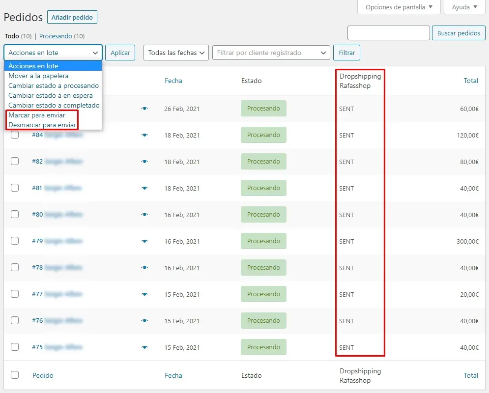The image size is (489, 393).
Task: Choose Marcar para enviar from bulk actions
Action: (x=37, y=115)
